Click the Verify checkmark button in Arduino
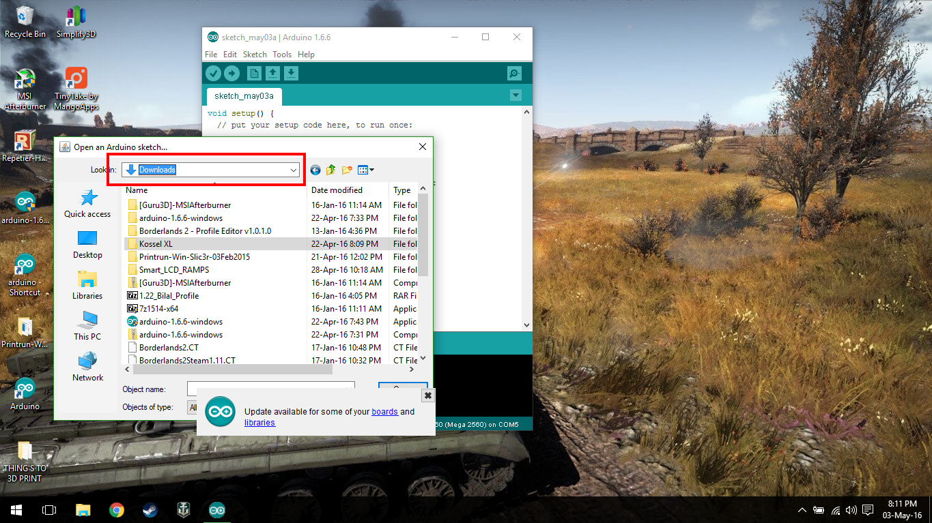 pos(214,73)
